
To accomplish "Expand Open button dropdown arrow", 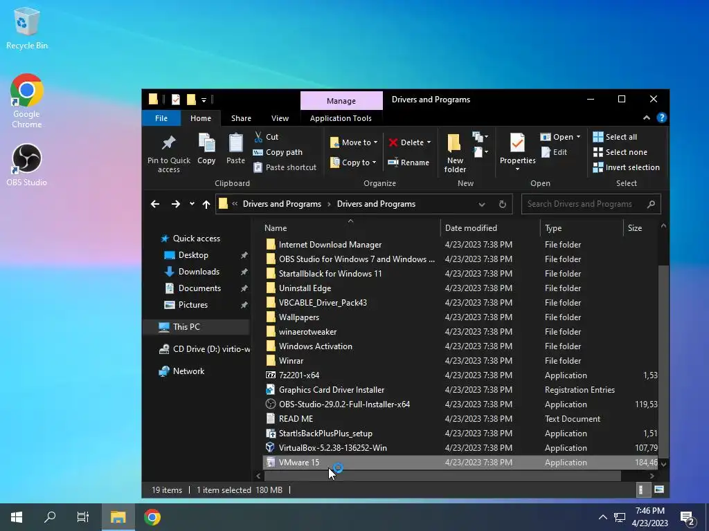I will (x=578, y=137).
